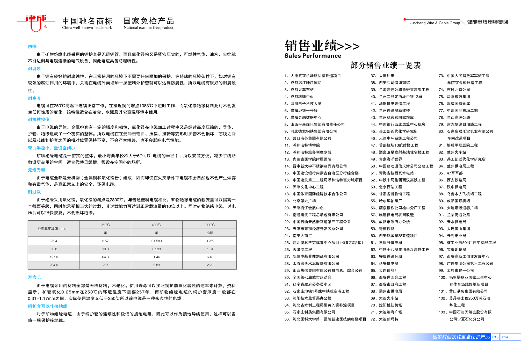Click the 津成电线电缆集团 brand logo text
Image resolution: width=521 pixels, height=356 pixels.
click(x=488, y=22)
